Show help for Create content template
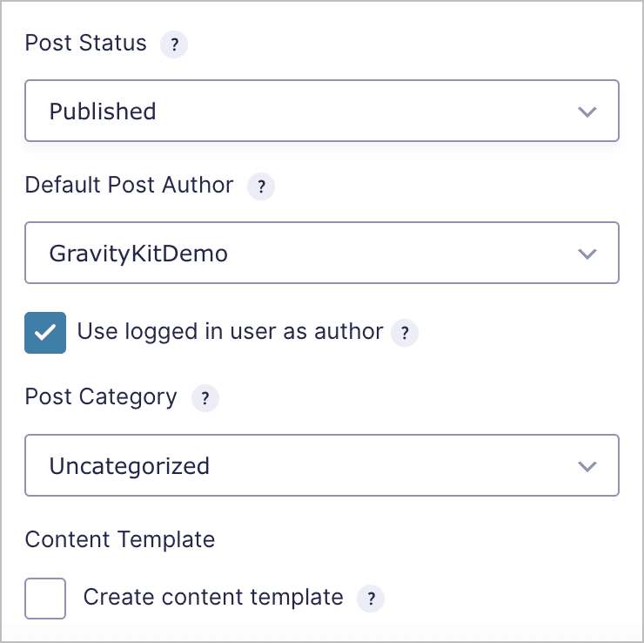Screen dimensions: 644x643 pos(371,599)
